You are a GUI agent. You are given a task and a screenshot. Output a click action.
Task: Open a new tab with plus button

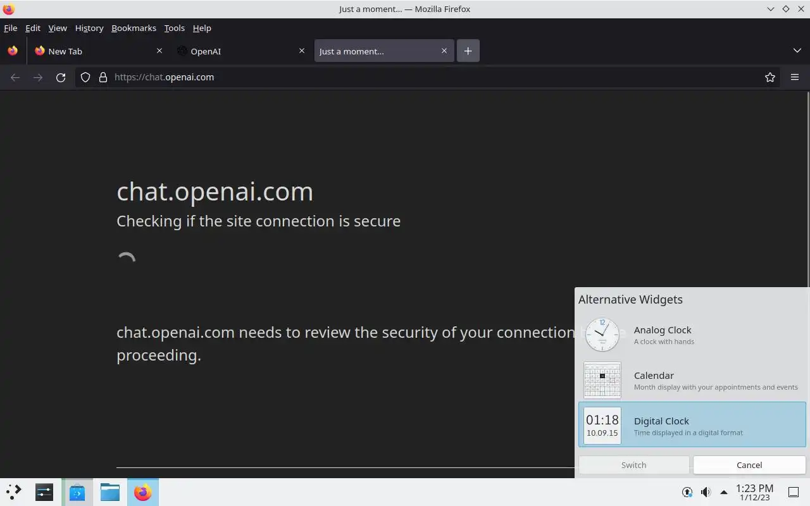click(x=468, y=51)
